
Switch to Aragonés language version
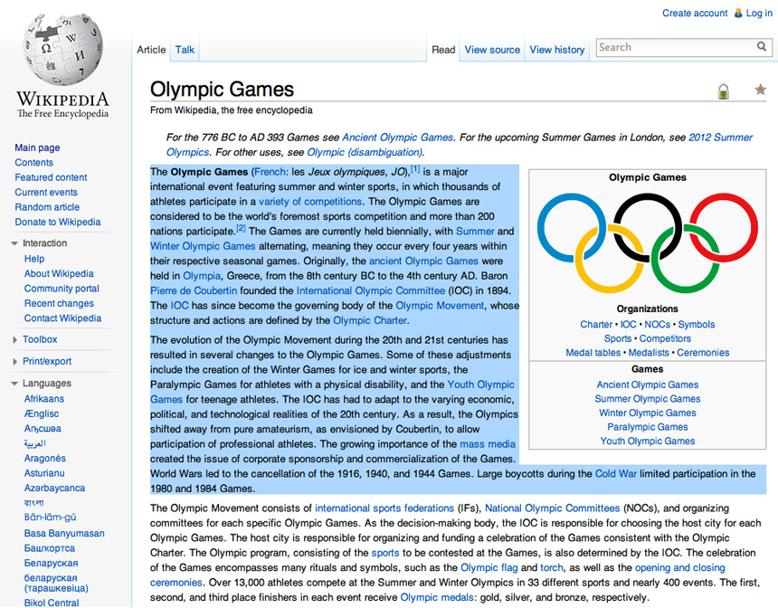pos(45,458)
